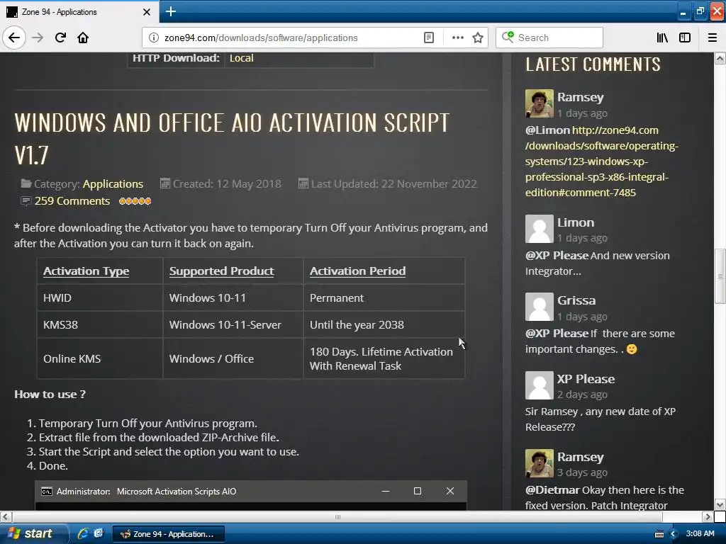Click the Supported Product column header

click(x=221, y=271)
